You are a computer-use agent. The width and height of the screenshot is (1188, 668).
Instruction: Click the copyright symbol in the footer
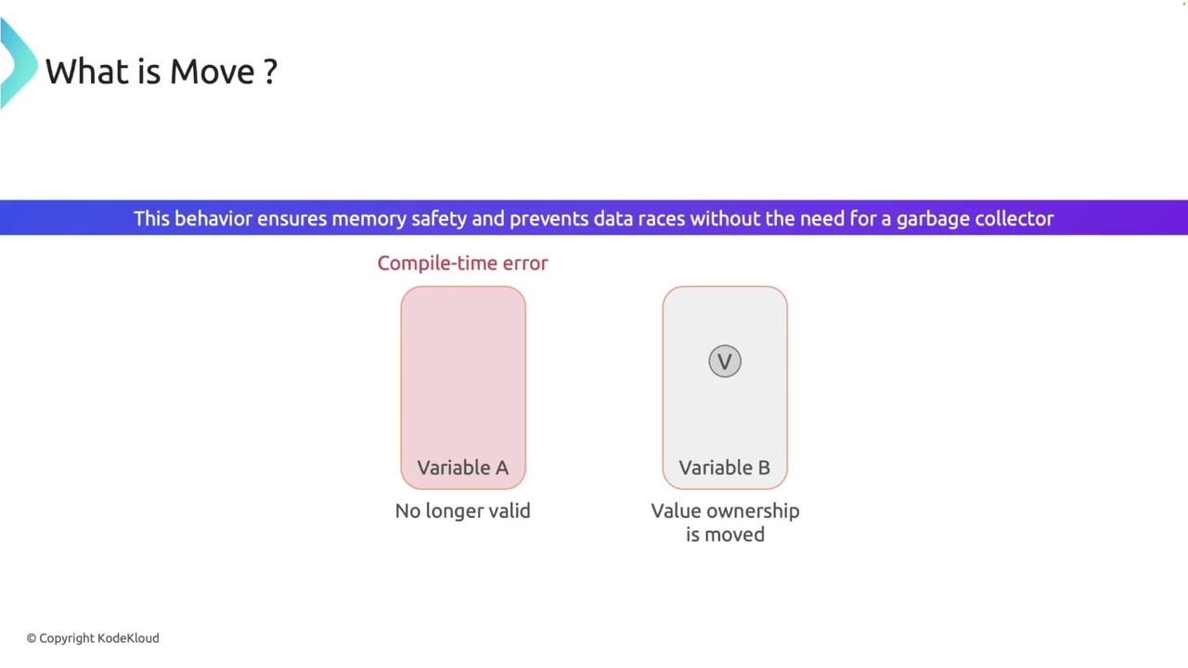(x=32, y=638)
